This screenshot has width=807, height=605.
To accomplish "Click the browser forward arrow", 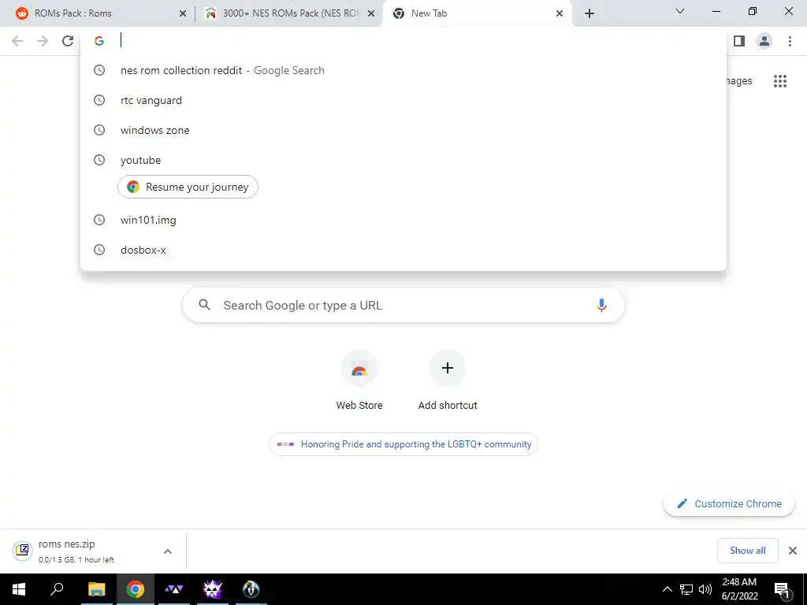I will [43, 41].
